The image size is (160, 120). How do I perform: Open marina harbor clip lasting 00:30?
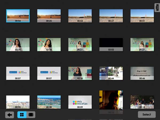pyautogui.click(x=49, y=102)
